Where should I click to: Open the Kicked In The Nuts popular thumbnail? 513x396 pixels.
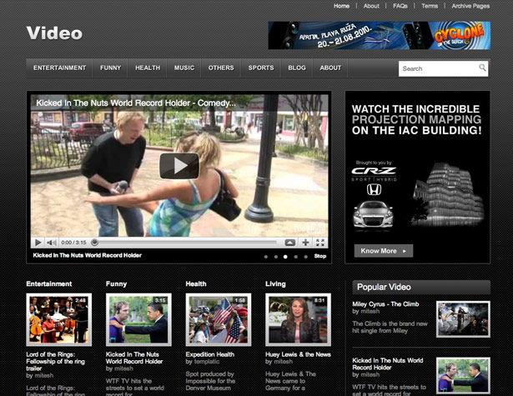click(463, 375)
